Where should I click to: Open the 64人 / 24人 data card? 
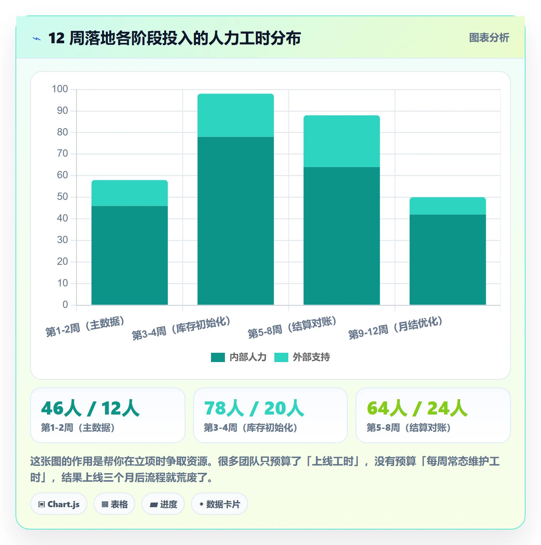point(433,415)
